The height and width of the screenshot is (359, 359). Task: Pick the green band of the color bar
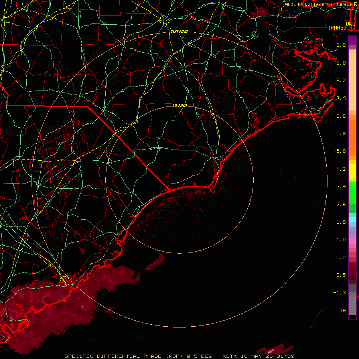pyautogui.click(x=352, y=192)
